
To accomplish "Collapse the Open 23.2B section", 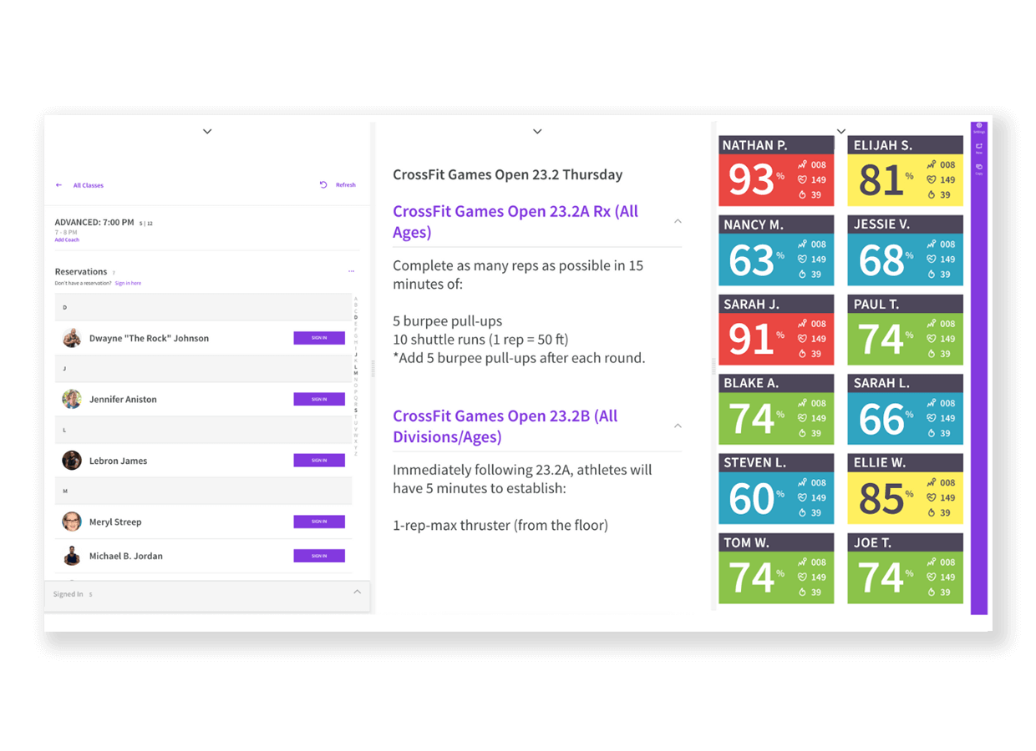I will pos(678,426).
